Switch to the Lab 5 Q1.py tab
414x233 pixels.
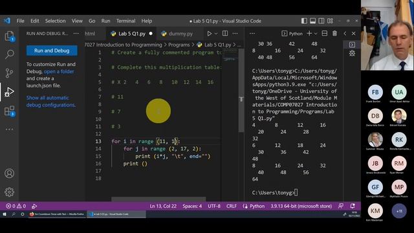tap(131, 34)
